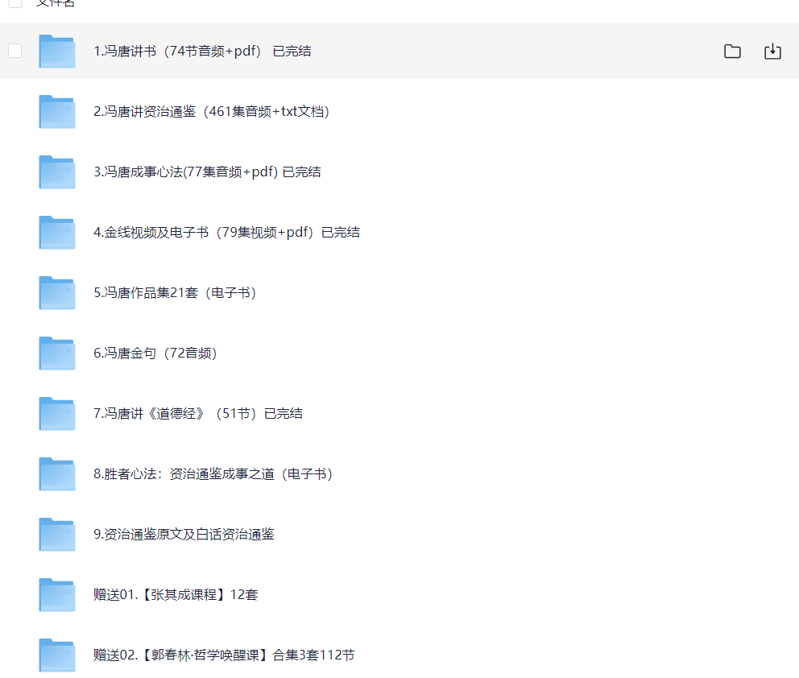Click folder icon of 9.资治通鉴原文 row
The height and width of the screenshot is (678, 799).
(57, 535)
